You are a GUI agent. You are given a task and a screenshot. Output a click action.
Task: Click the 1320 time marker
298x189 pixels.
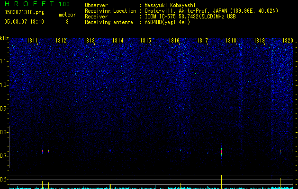click(288, 41)
